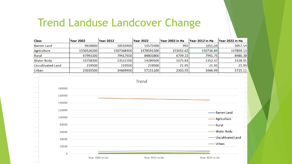Select the cell containing 1478591300

(x=146, y=51)
